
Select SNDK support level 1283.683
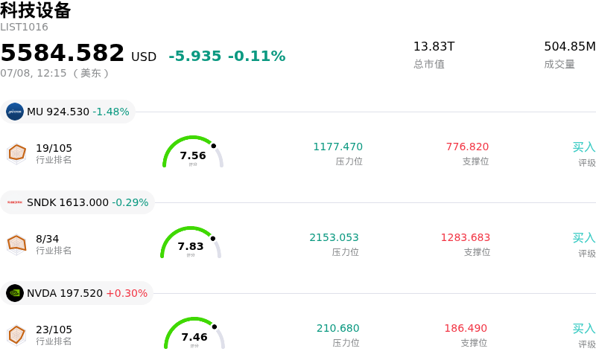[x=466, y=237]
